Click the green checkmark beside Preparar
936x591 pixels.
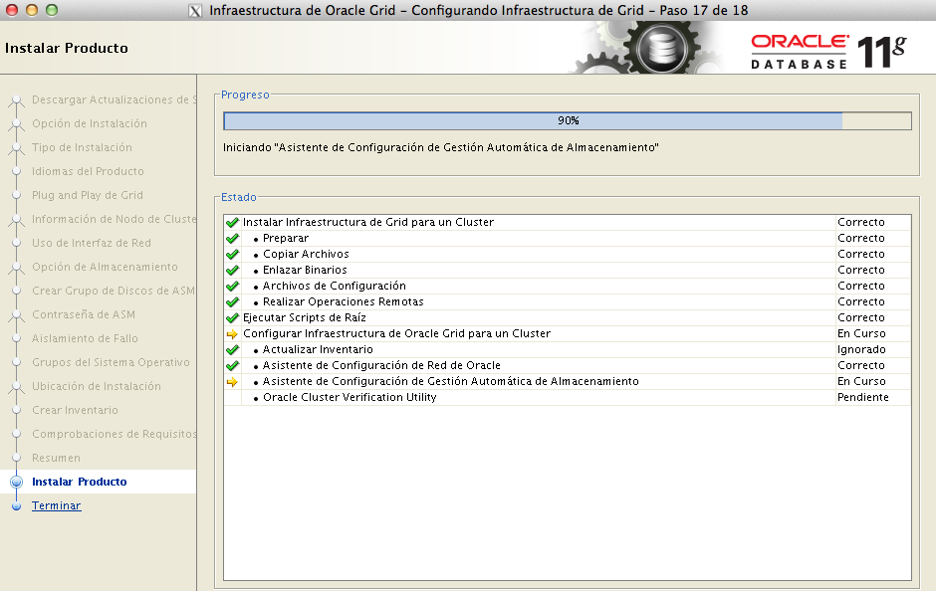232,239
